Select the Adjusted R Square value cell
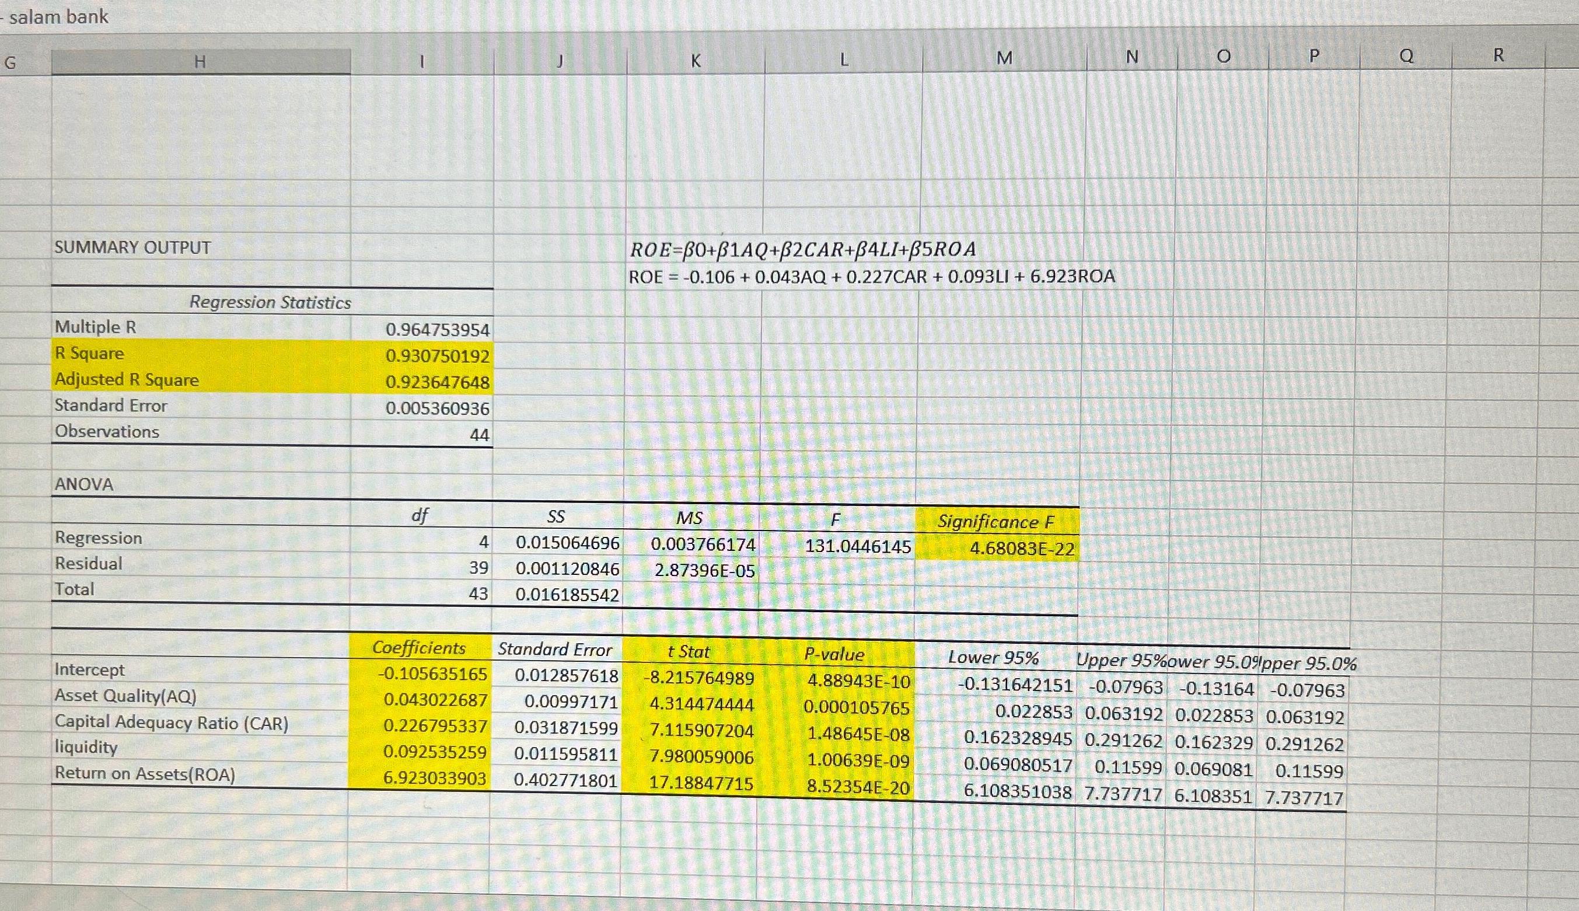This screenshot has height=911, width=1579. [x=438, y=382]
